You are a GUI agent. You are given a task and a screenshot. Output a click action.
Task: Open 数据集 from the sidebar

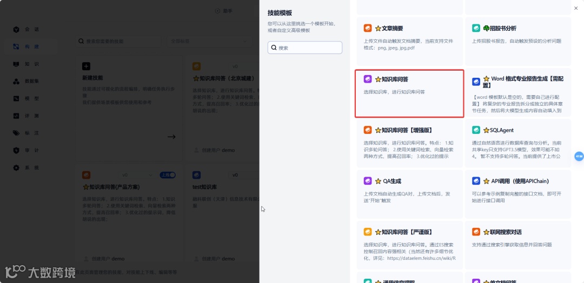point(26,81)
